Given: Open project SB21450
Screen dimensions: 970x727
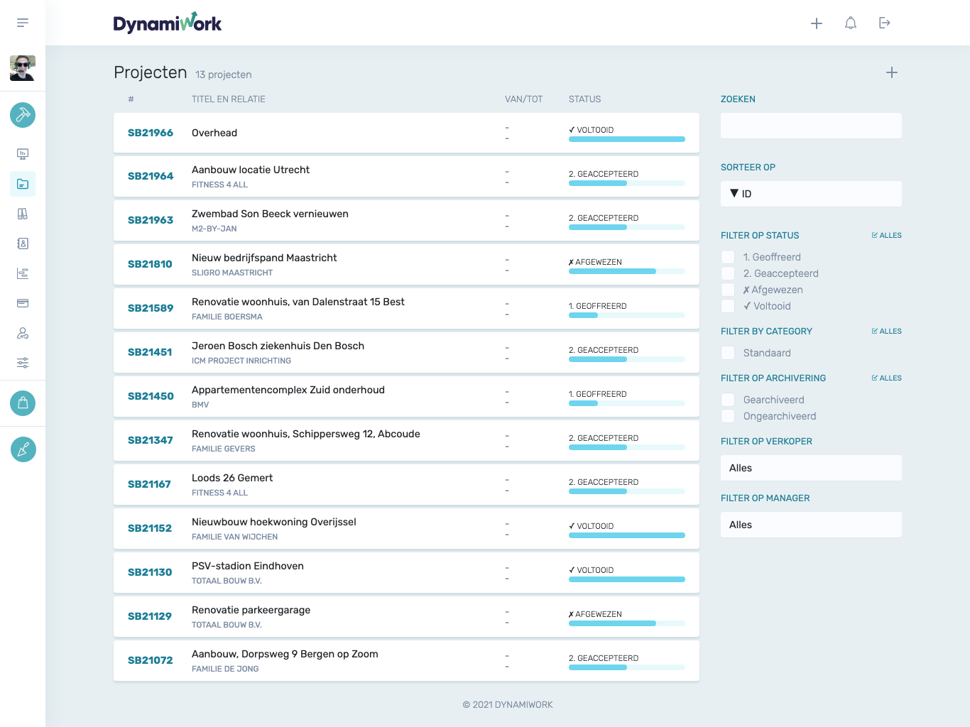Looking at the screenshot, I should [406, 397].
